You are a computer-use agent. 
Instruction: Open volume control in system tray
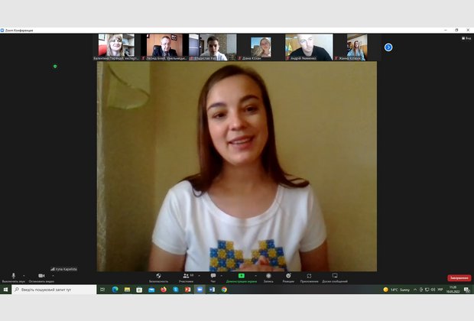(x=433, y=290)
